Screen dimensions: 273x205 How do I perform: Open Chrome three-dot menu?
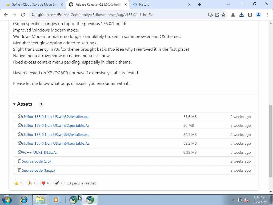click(x=267, y=15)
